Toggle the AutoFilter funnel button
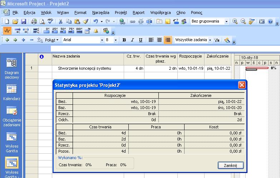Screen dimensions: 280x178 point(217,40)
